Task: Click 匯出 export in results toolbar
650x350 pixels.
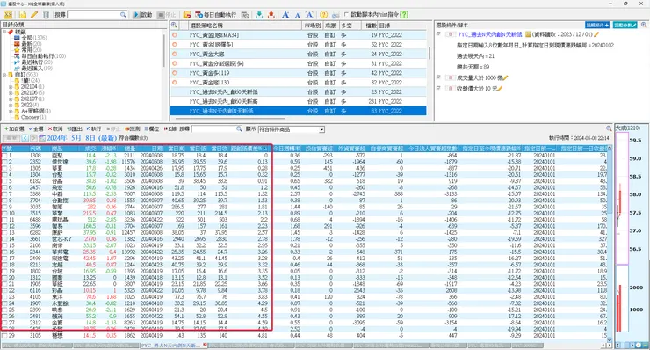Action: tap(75, 129)
